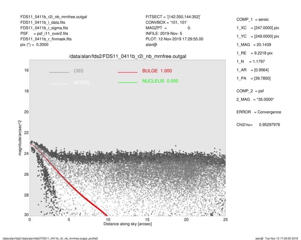Click the y-axis label magnitude/arcsec^2
The image size is (301, 240).
(x=20, y=138)
